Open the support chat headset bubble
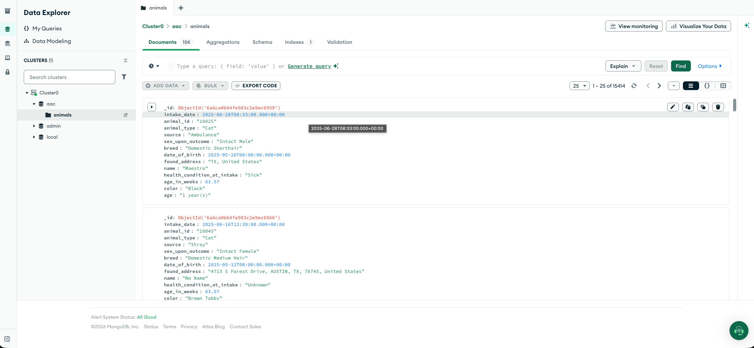 click(739, 331)
